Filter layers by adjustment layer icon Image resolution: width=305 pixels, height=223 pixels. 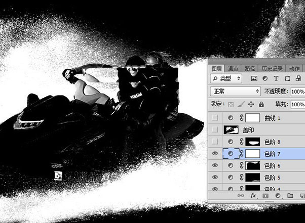point(265,78)
